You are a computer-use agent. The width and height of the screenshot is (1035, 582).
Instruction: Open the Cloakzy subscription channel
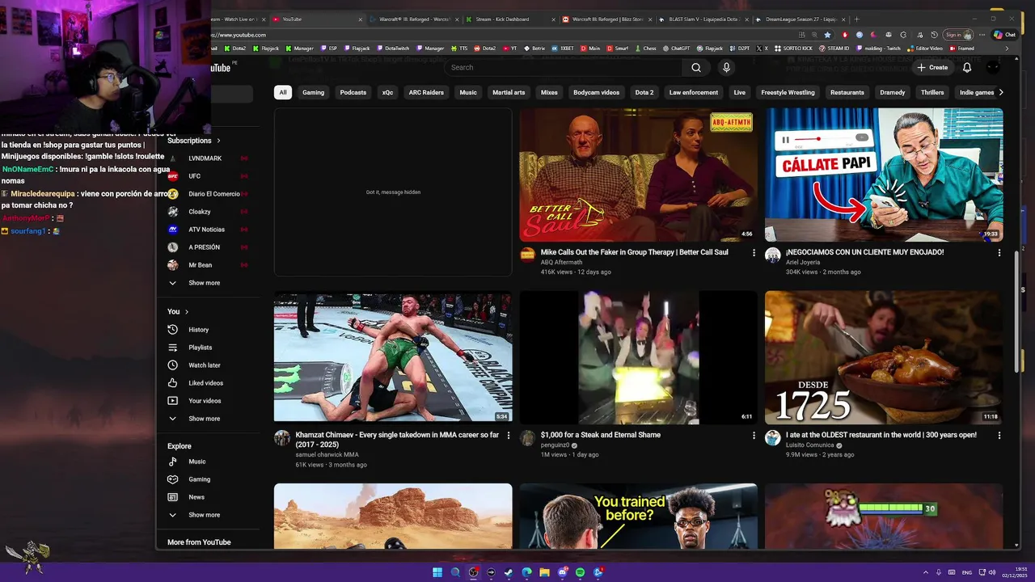200,212
